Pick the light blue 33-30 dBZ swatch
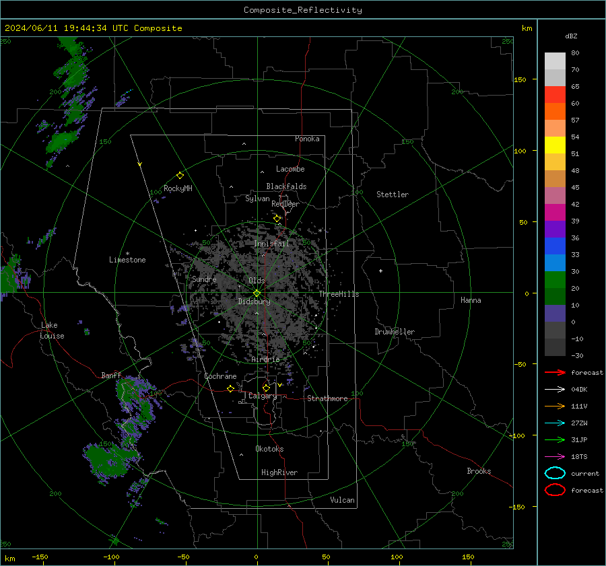Screen dimensions: 606x566 (x=555, y=263)
